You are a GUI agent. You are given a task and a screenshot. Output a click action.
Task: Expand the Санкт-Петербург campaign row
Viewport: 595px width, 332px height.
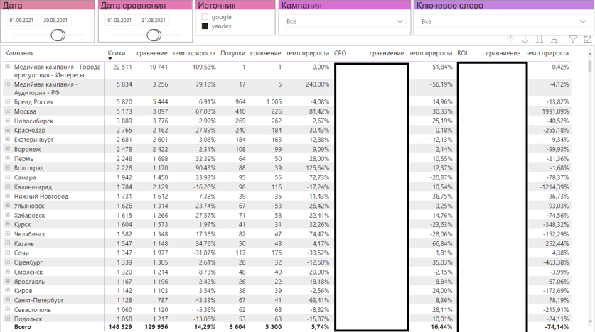[7, 300]
